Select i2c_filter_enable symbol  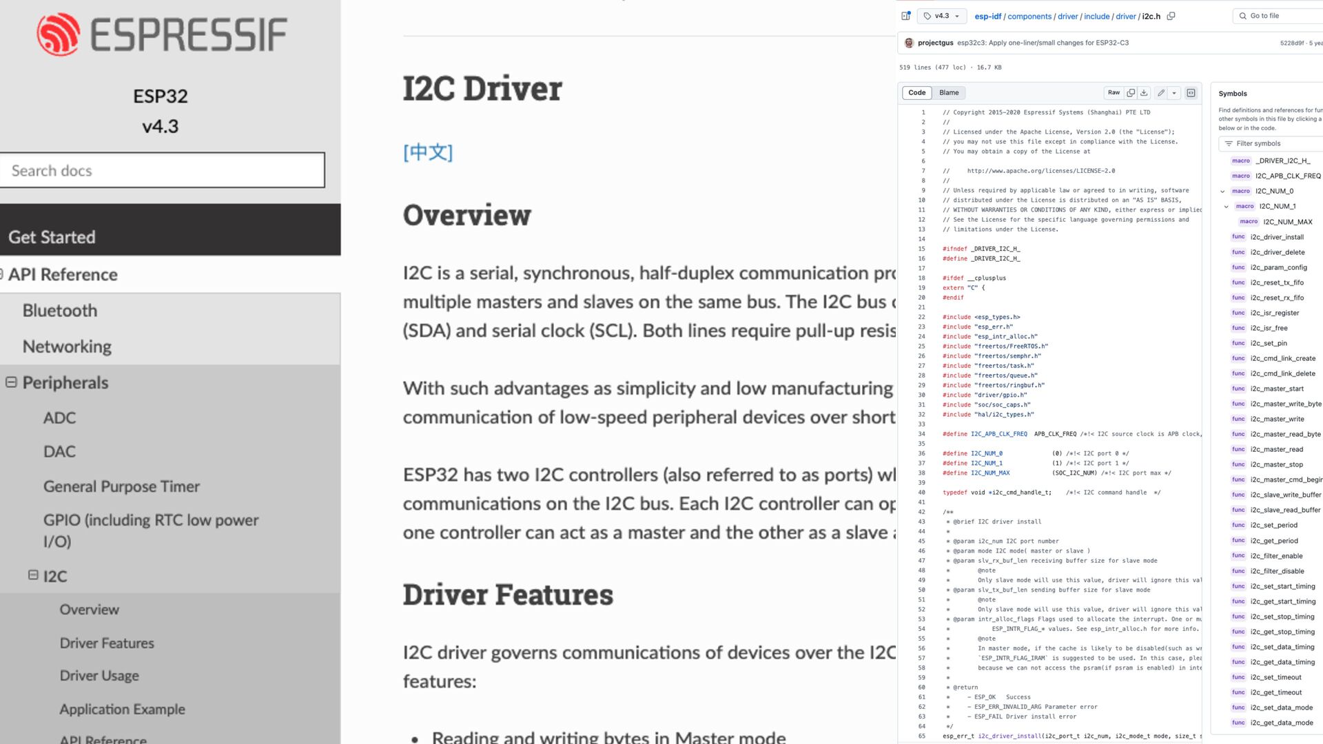[1277, 556]
